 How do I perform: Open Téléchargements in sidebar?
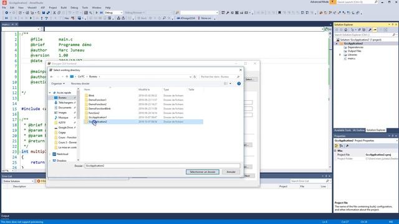[65, 103]
